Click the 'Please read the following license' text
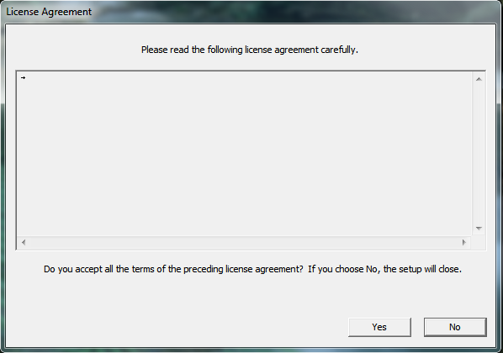Image resolution: width=503 pixels, height=353 pixels. (x=193, y=50)
